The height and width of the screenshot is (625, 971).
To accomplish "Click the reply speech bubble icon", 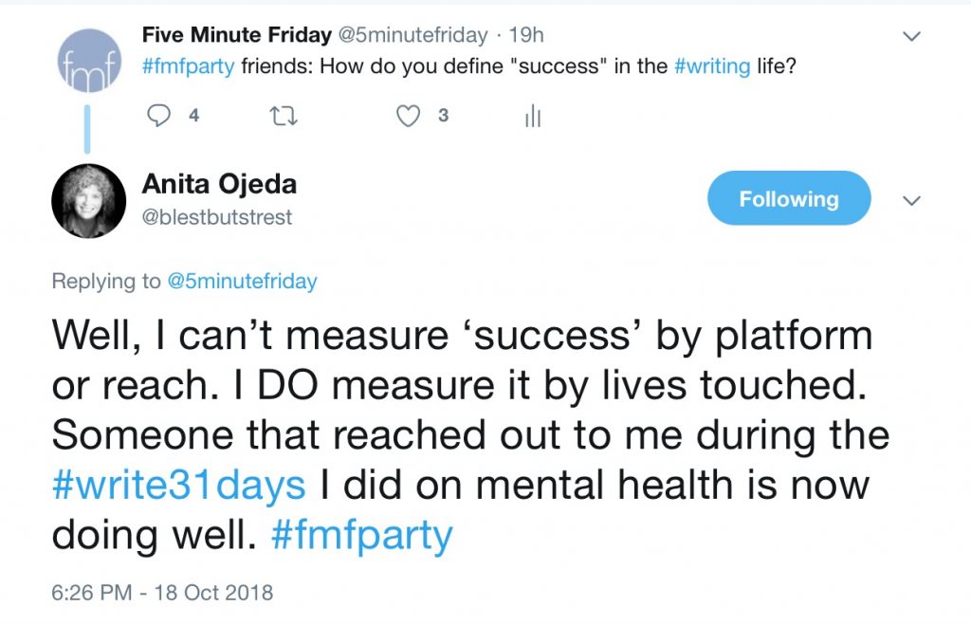I will tap(159, 116).
